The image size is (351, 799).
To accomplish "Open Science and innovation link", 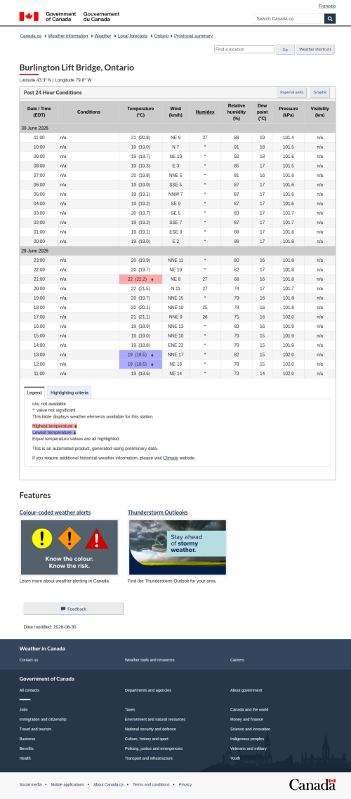I will click(x=250, y=729).
